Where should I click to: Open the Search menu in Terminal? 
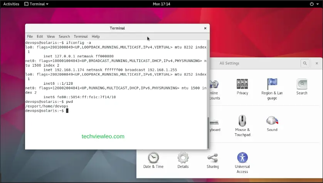[64, 37]
